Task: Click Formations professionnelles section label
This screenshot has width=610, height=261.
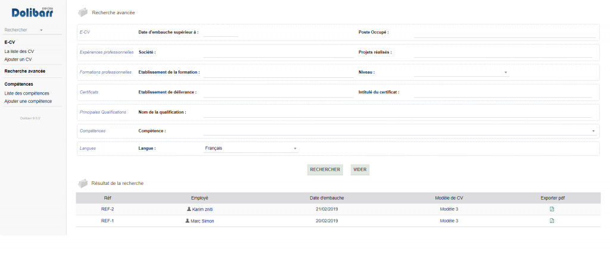Action: point(105,73)
